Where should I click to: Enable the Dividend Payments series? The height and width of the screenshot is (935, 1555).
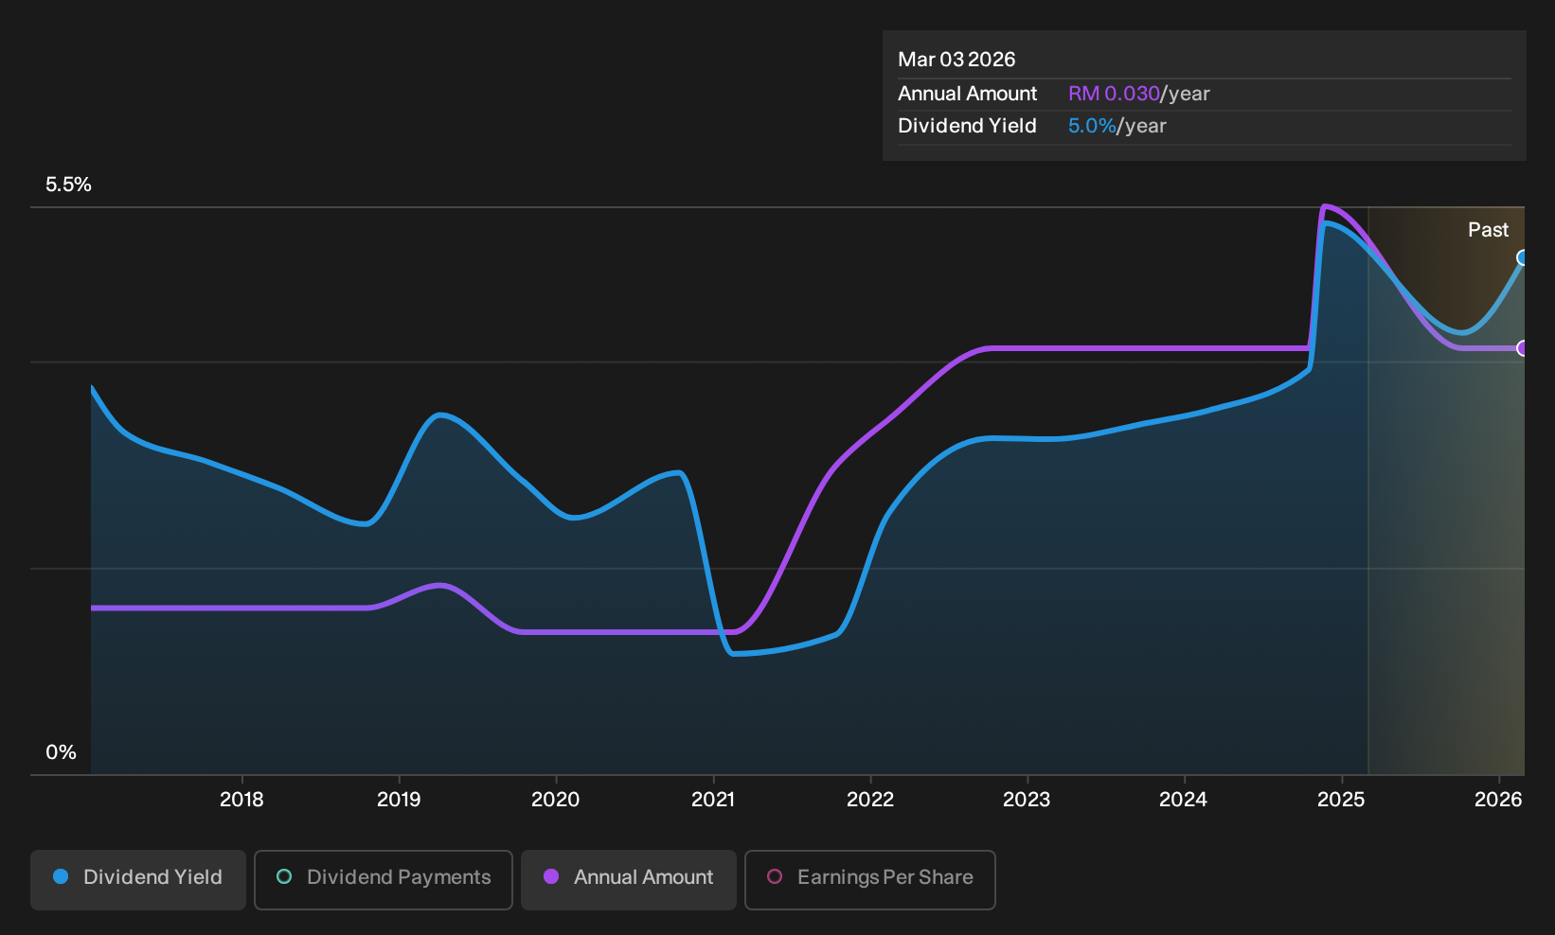pyautogui.click(x=384, y=879)
